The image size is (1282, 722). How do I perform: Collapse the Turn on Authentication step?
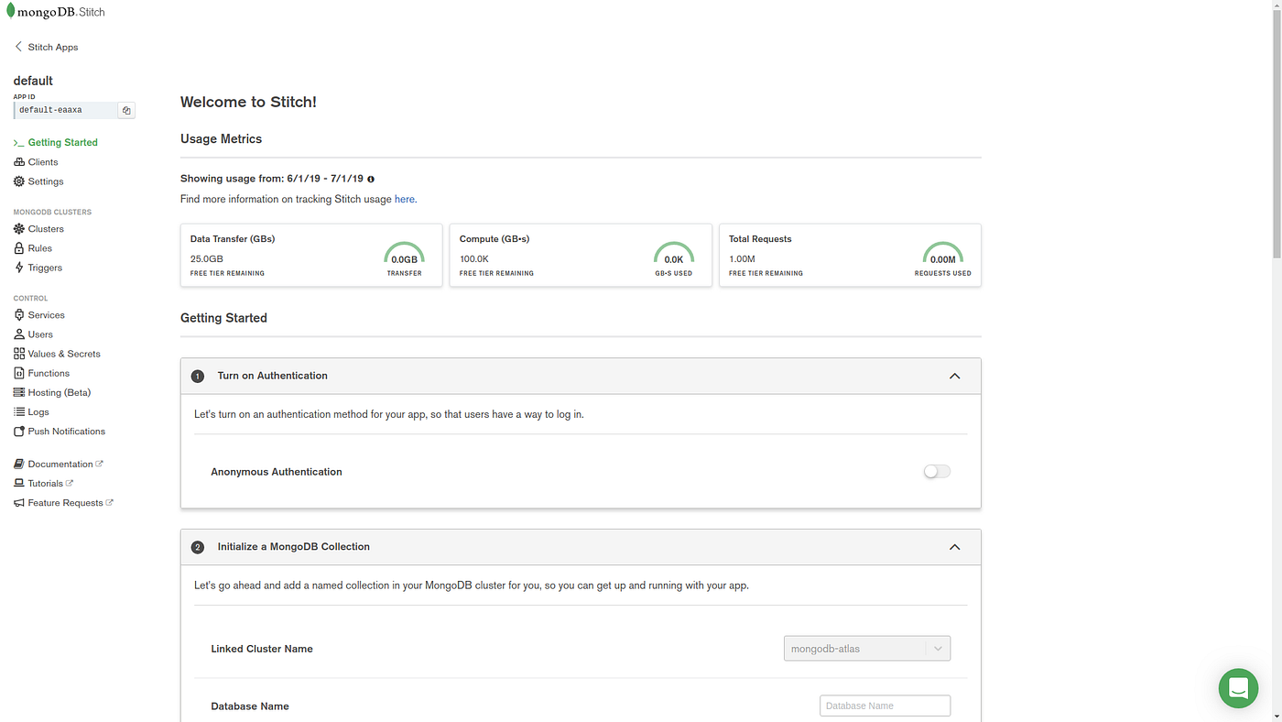tap(954, 376)
